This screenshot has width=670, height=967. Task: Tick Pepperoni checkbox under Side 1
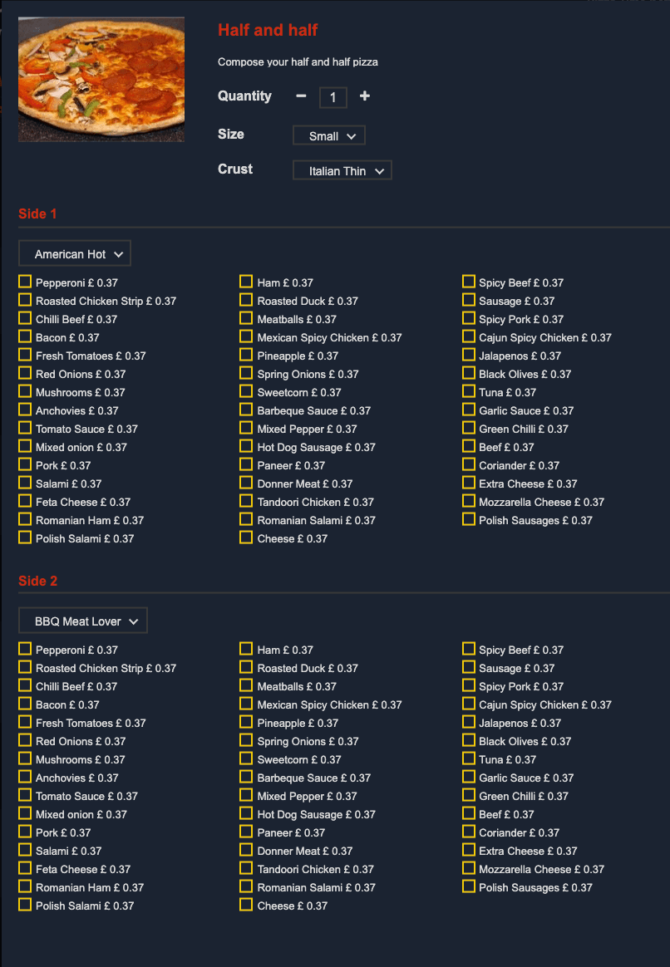click(25, 282)
